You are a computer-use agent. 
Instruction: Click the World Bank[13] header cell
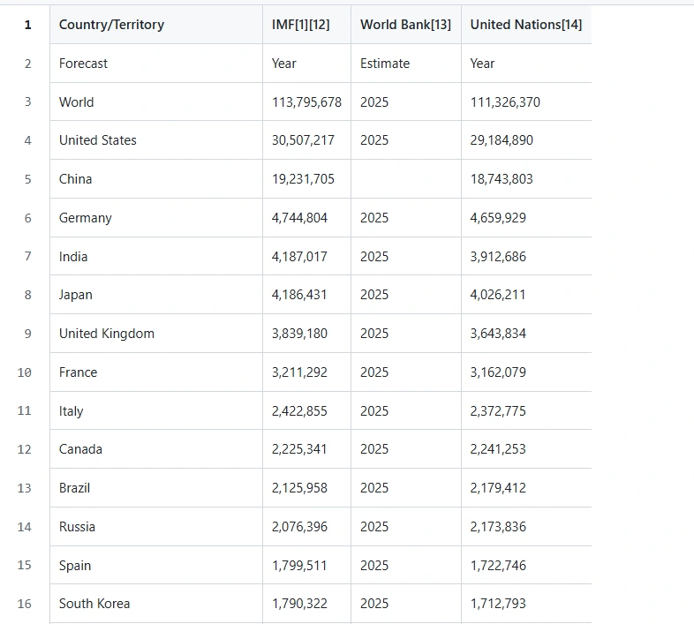pos(405,25)
